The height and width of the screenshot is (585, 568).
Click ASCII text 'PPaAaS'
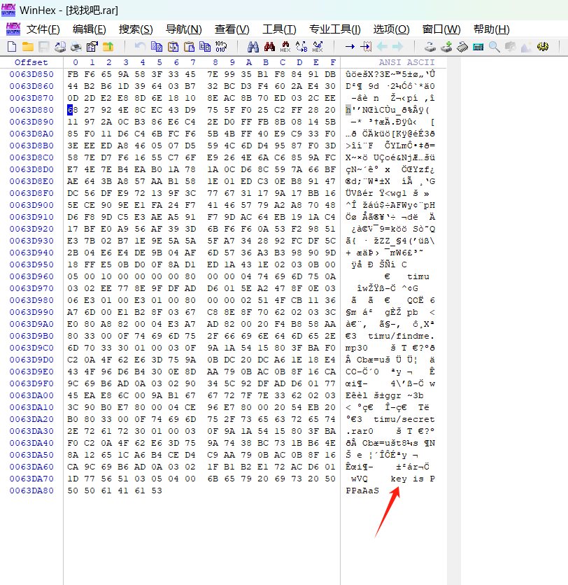pyautogui.click(x=362, y=491)
